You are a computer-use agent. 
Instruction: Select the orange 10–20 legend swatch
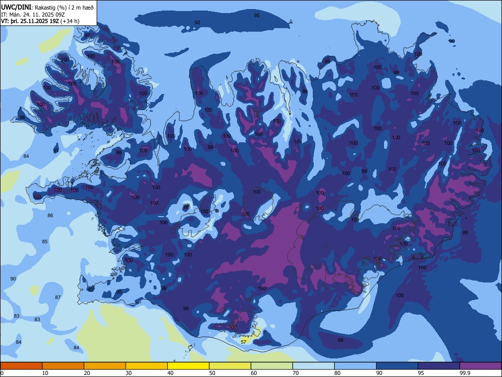(63, 366)
